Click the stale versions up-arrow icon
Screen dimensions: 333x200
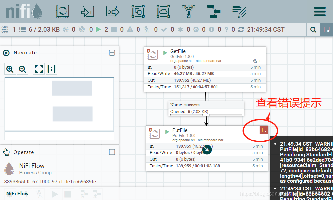(x=196, y=29)
